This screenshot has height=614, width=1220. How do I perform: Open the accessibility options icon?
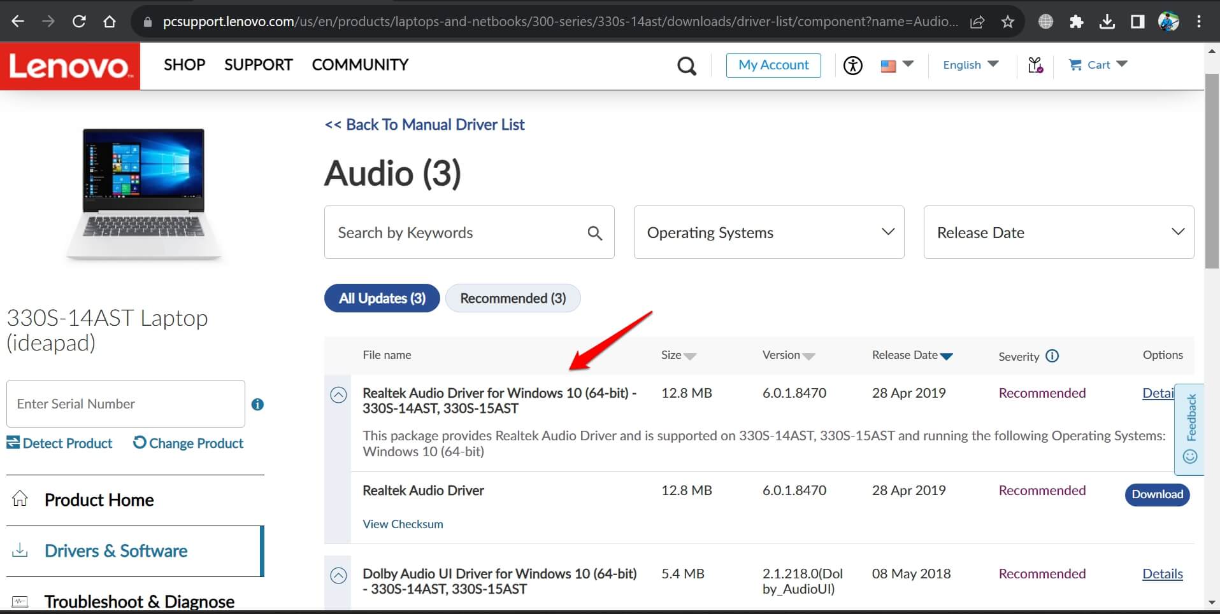pyautogui.click(x=852, y=66)
